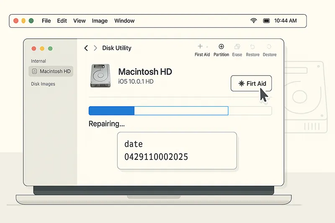Select Macintosh HD in the sidebar

click(51, 71)
